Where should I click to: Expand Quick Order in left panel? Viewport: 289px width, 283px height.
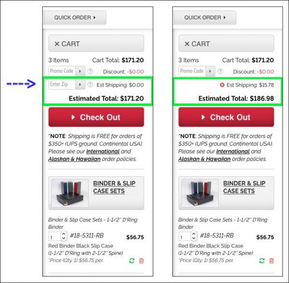(75, 18)
